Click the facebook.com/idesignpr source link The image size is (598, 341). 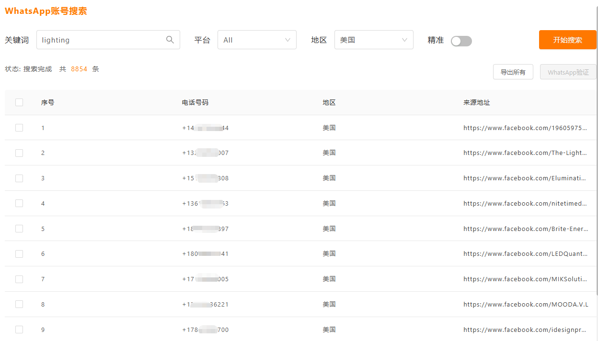pyautogui.click(x=525, y=330)
